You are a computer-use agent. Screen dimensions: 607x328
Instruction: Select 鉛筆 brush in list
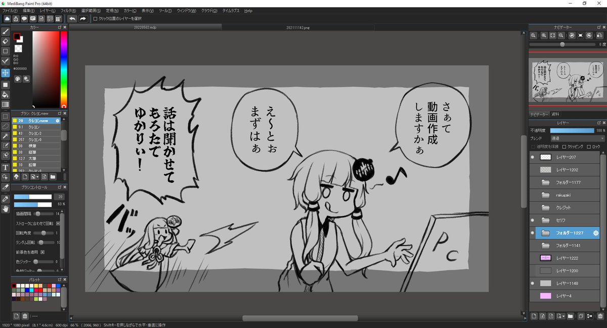35,165
